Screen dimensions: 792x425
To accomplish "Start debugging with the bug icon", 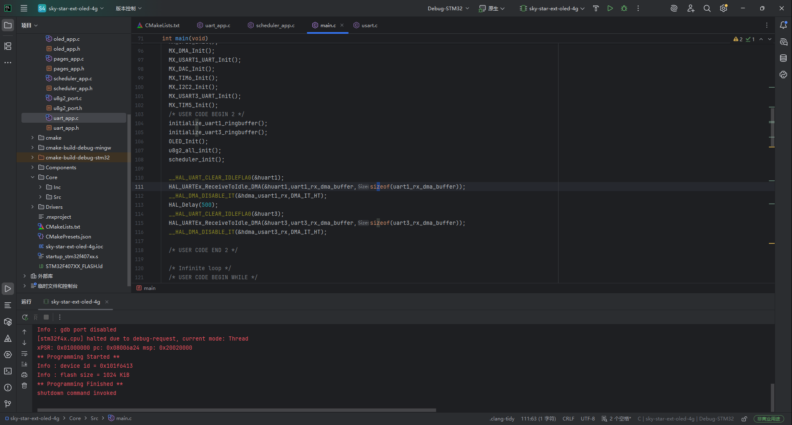I will coord(624,8).
